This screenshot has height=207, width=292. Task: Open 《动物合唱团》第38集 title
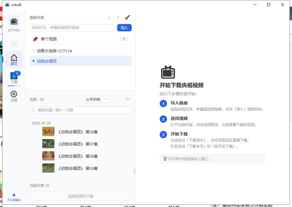78,156
